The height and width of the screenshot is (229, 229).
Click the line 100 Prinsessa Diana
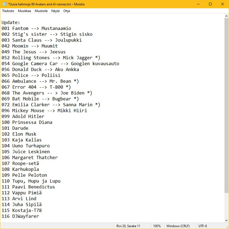point(27,122)
